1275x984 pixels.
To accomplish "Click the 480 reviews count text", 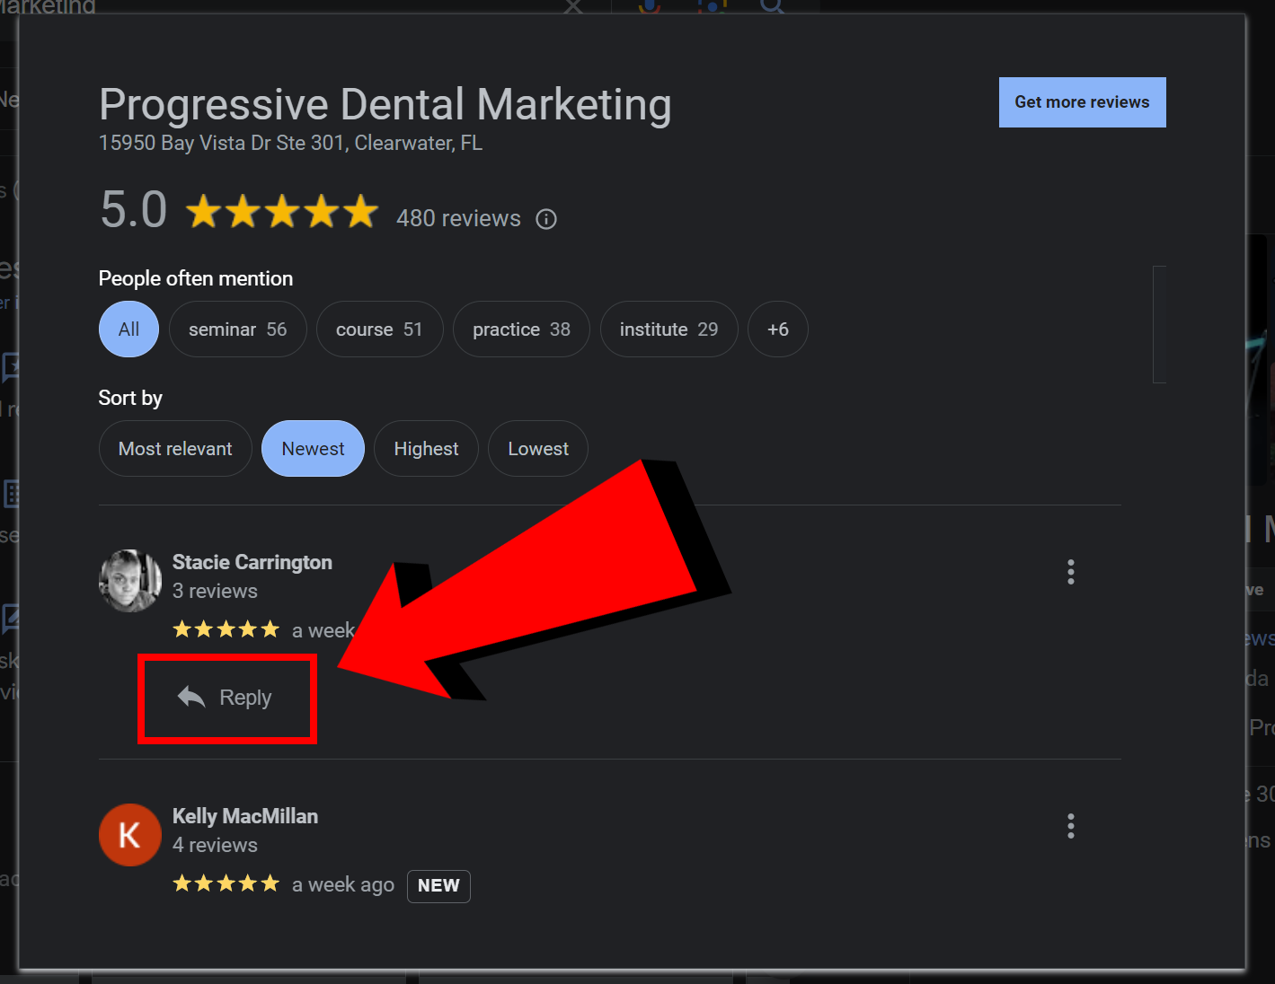I will tap(458, 218).
